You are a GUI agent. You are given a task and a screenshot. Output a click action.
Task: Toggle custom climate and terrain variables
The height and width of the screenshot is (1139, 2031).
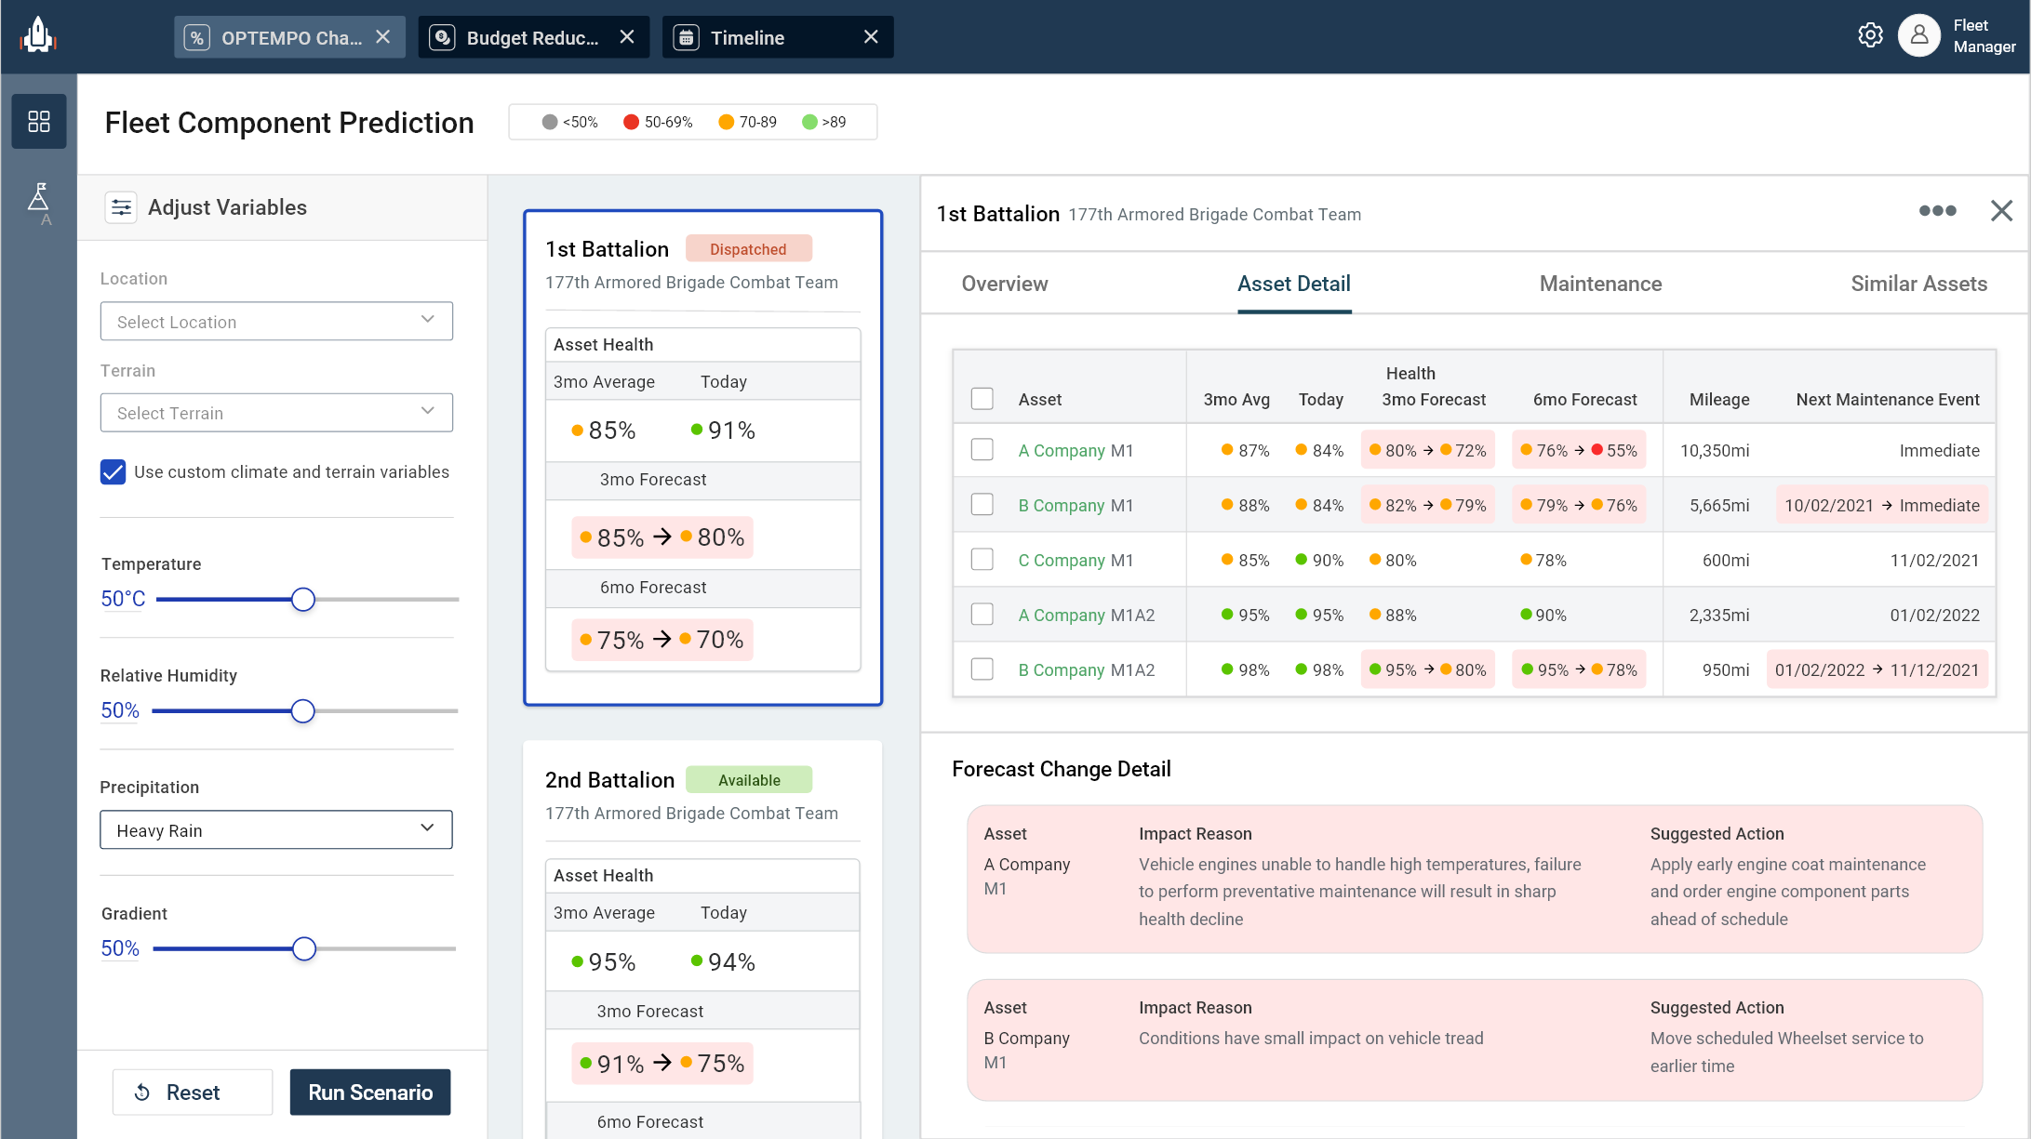(x=113, y=472)
